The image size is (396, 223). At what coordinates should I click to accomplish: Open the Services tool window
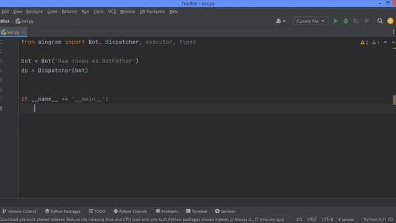pyautogui.click(x=225, y=211)
